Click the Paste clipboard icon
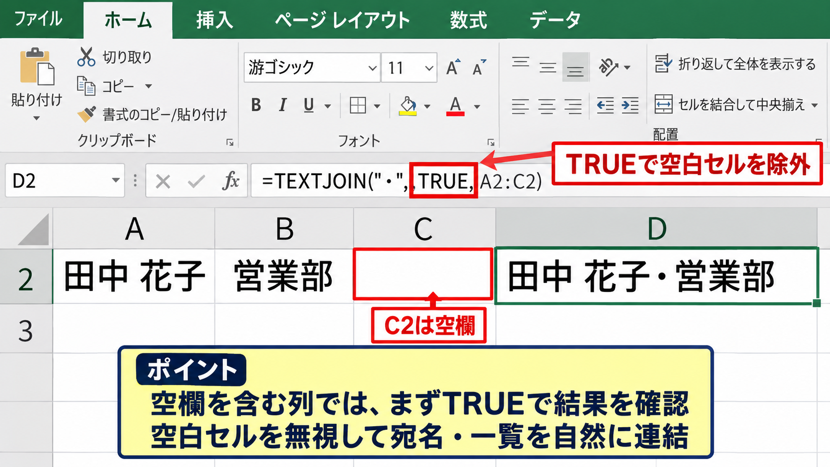 pyautogui.click(x=37, y=67)
